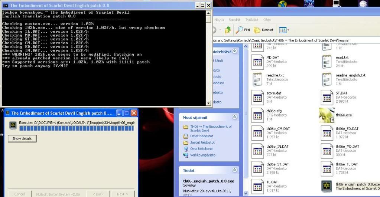Click the "Try to patch anyway [Y/N]?" console line
380x197 pixels.
coord(35,66)
